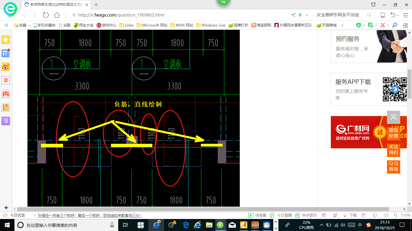The height and width of the screenshot is (231, 412).
Task: Open the orange book reader sidebar icon
Action: (x=6, y=107)
